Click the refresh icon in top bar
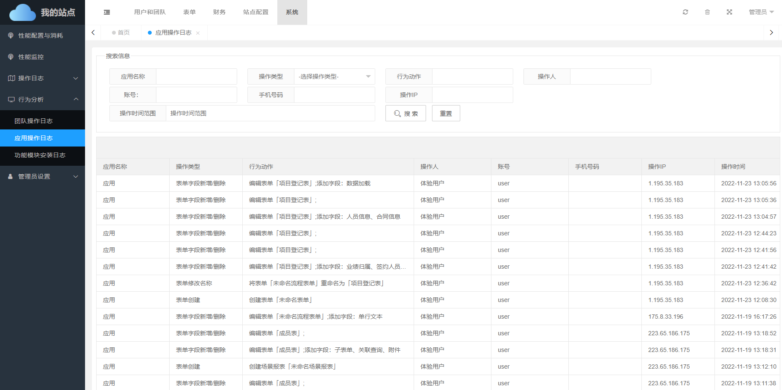This screenshot has width=782, height=390. point(685,12)
